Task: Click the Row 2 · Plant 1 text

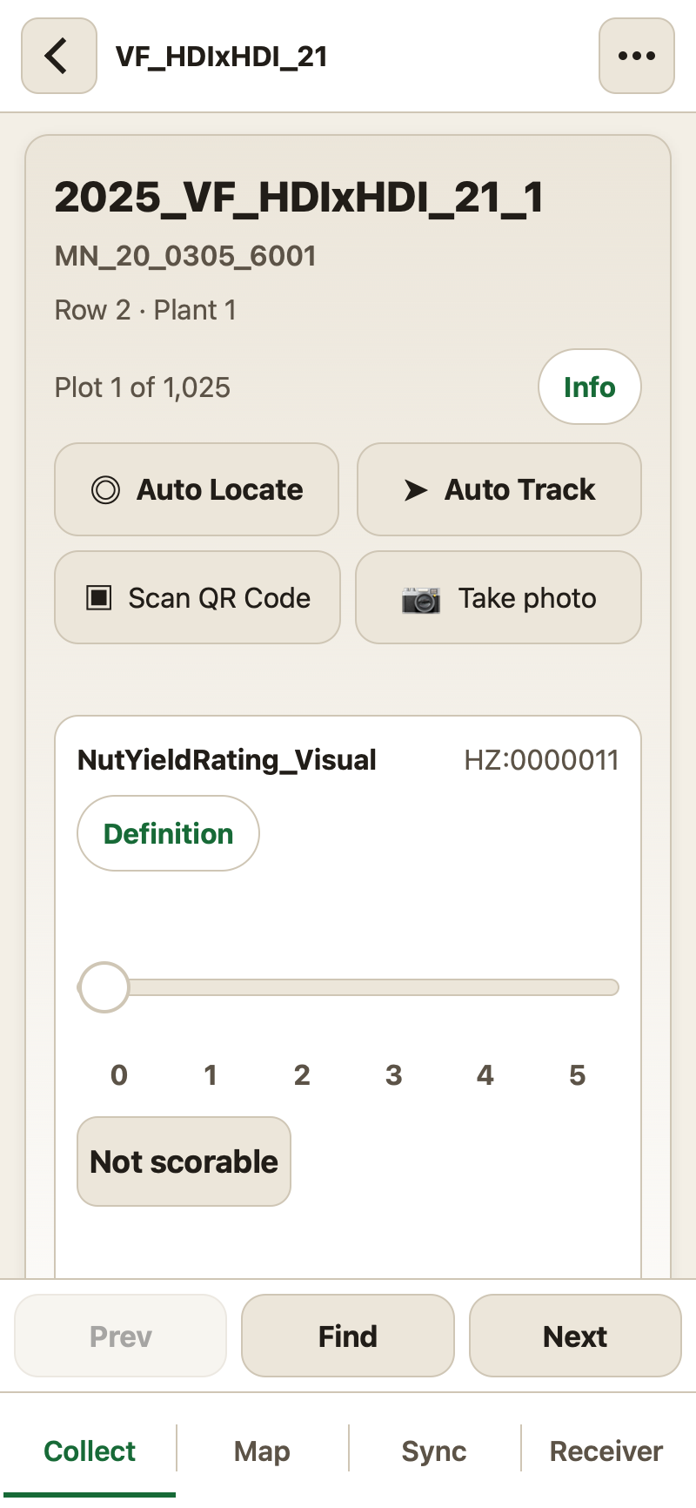Action: click(145, 310)
